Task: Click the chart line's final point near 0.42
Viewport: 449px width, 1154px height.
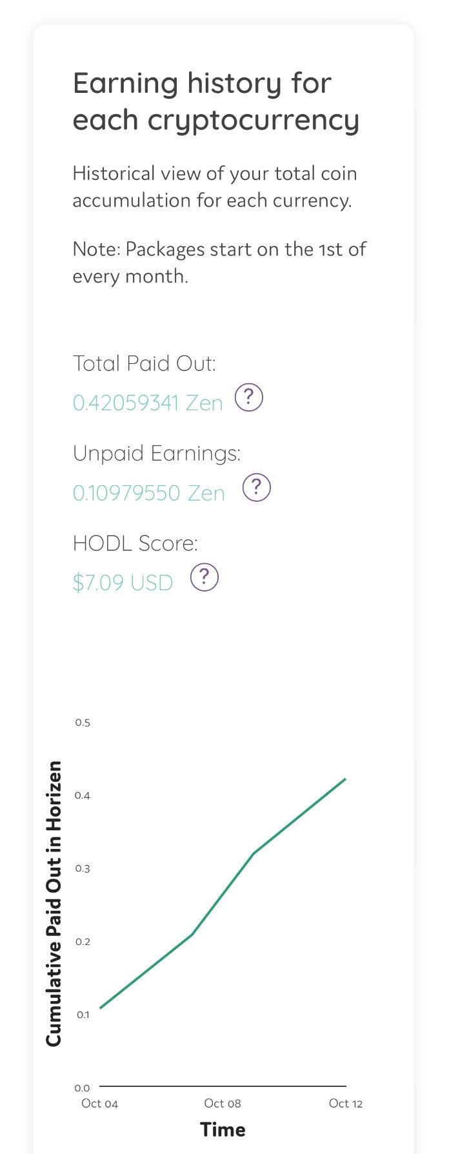Action: pyautogui.click(x=346, y=779)
